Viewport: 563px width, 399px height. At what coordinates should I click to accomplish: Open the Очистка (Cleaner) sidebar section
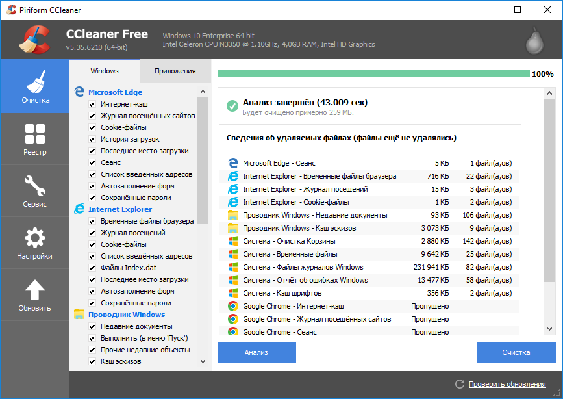(x=35, y=86)
